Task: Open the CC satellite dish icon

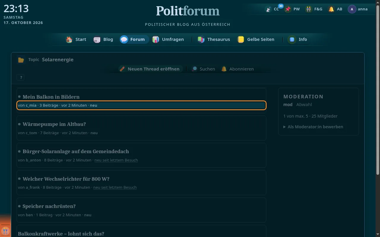Action: 268,9
